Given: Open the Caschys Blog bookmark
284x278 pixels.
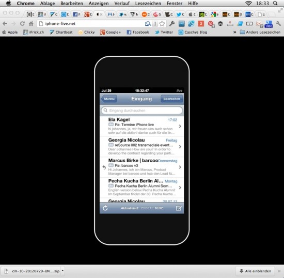Looking at the screenshot, I should click(x=193, y=32).
